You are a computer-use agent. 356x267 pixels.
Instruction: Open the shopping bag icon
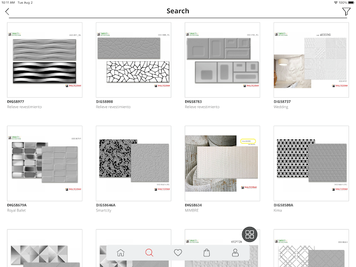click(x=207, y=253)
